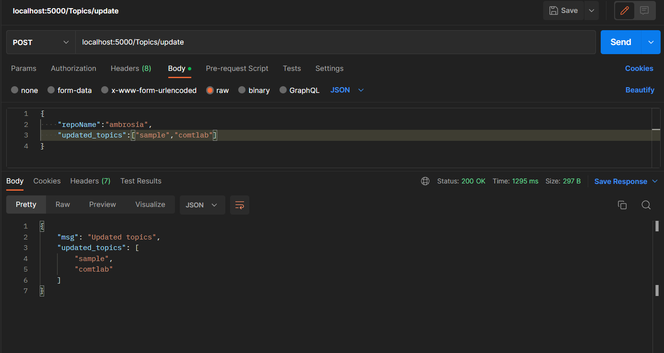Click the request URL input field
This screenshot has width=664, height=353.
point(336,42)
